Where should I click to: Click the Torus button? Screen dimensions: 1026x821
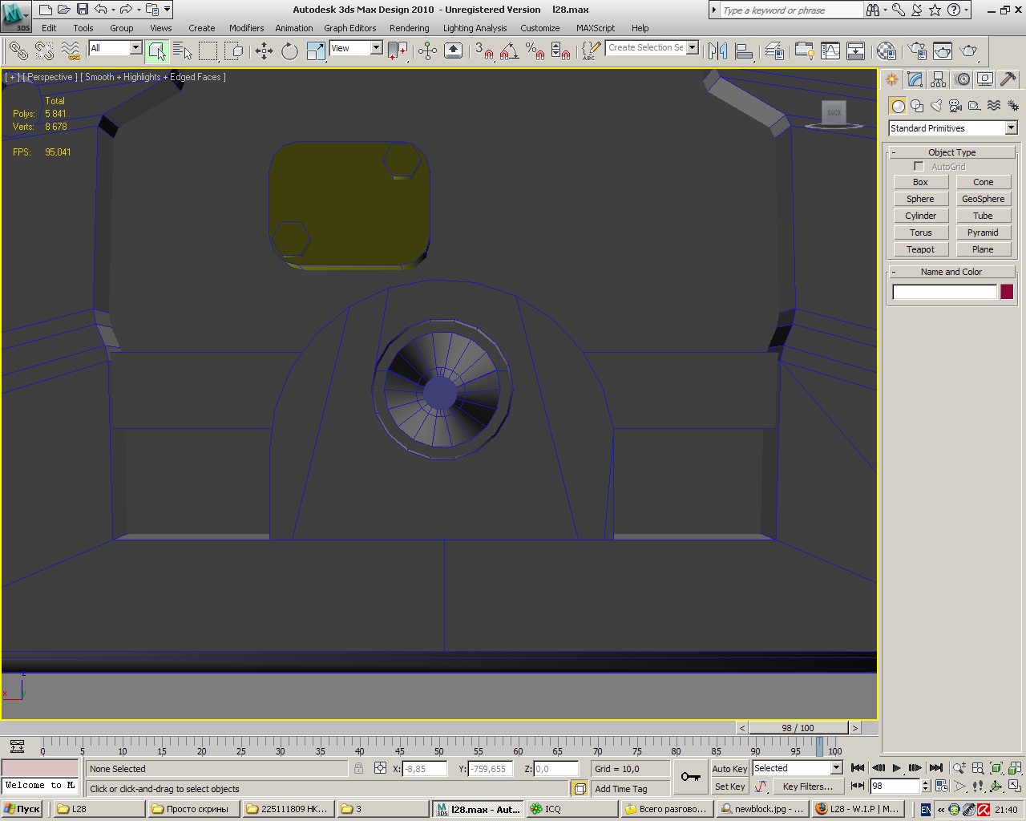click(x=920, y=233)
